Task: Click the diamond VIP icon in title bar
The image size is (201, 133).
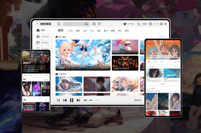Action: pos(125,24)
